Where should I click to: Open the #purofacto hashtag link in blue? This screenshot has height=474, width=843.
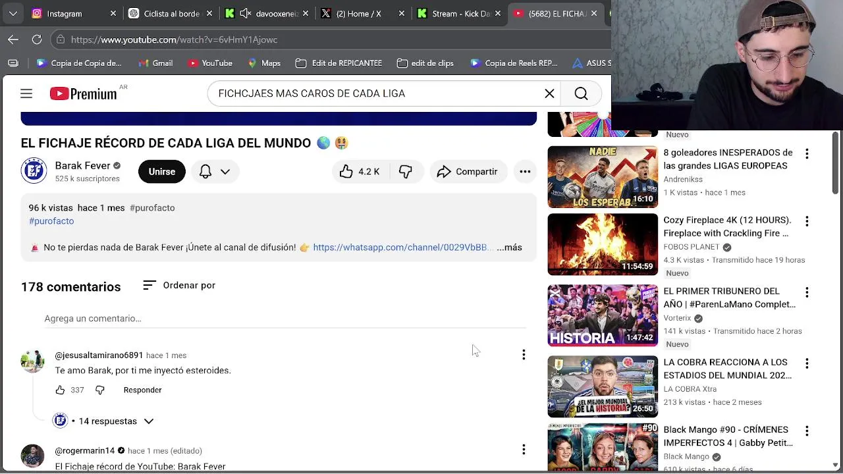[x=51, y=221]
